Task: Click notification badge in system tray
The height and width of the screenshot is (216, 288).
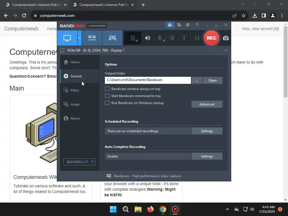Action: [280, 209]
